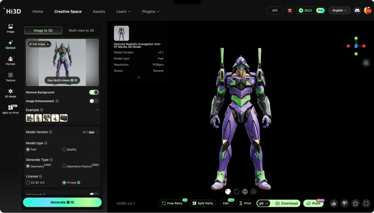Click the credits balance 3624 Pro
Viewport: 374px width, 213px height.
point(311,10)
